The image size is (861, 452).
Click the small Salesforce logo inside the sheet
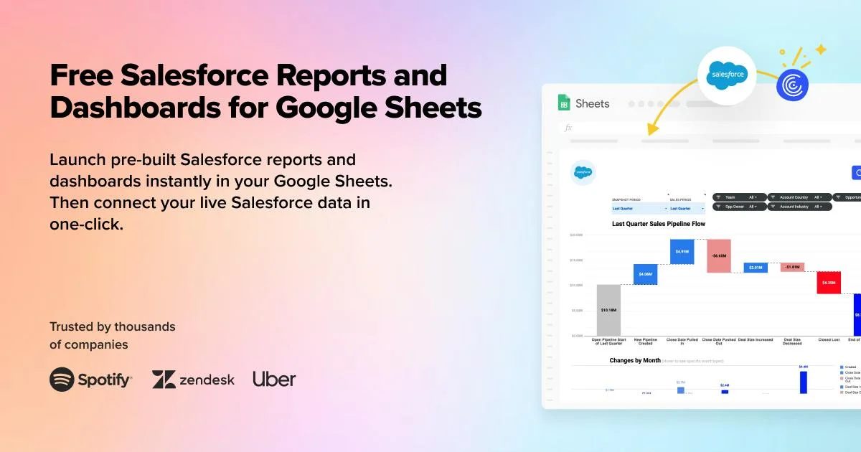583,172
